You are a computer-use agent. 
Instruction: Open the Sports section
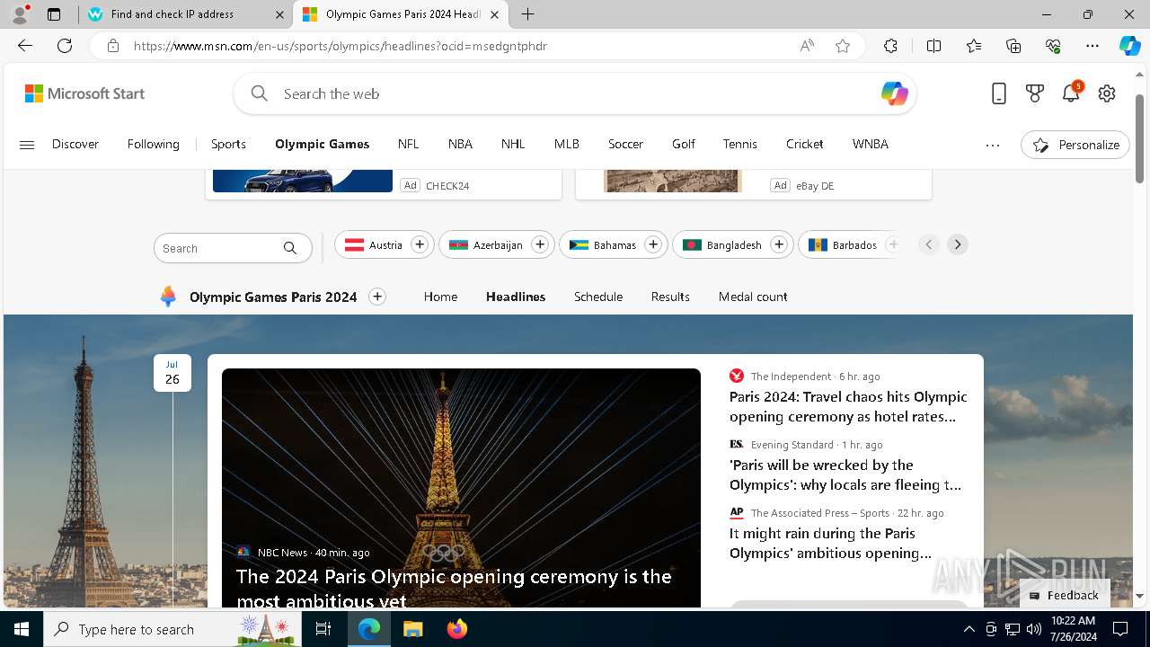tap(228, 144)
